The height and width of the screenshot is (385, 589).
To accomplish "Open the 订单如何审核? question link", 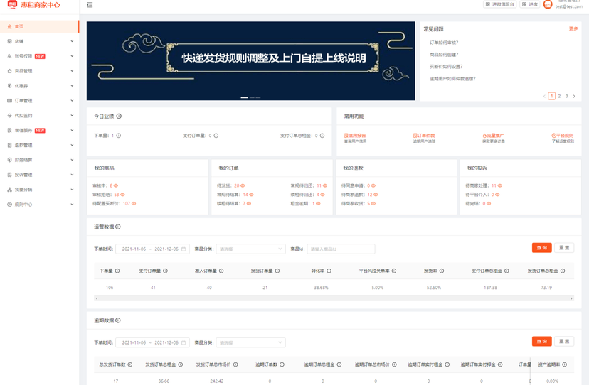I will click(444, 43).
